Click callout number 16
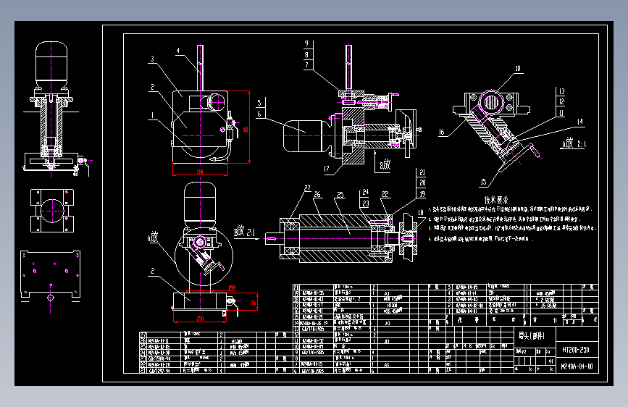This screenshot has width=628, height=407. pyautogui.click(x=441, y=132)
